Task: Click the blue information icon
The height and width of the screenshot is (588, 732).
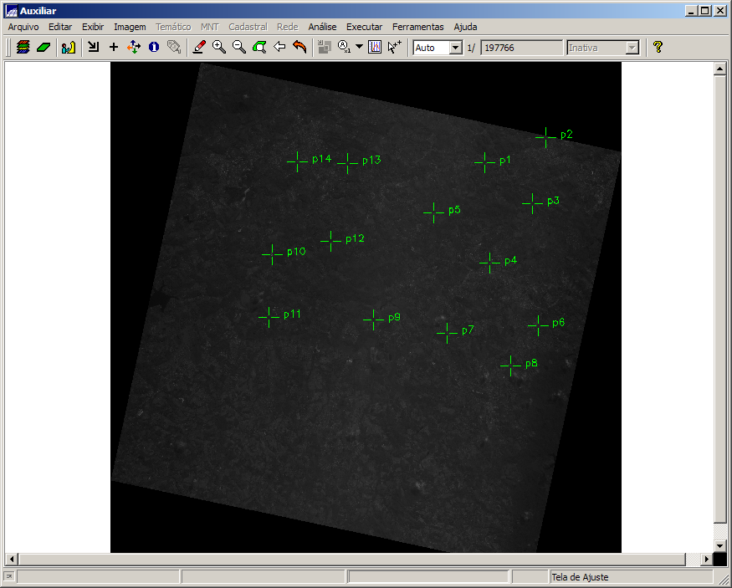Action: click(x=154, y=48)
